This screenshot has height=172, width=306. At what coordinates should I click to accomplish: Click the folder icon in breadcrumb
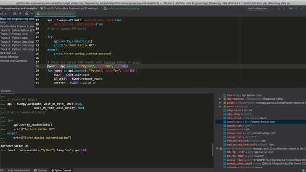[42, 8]
